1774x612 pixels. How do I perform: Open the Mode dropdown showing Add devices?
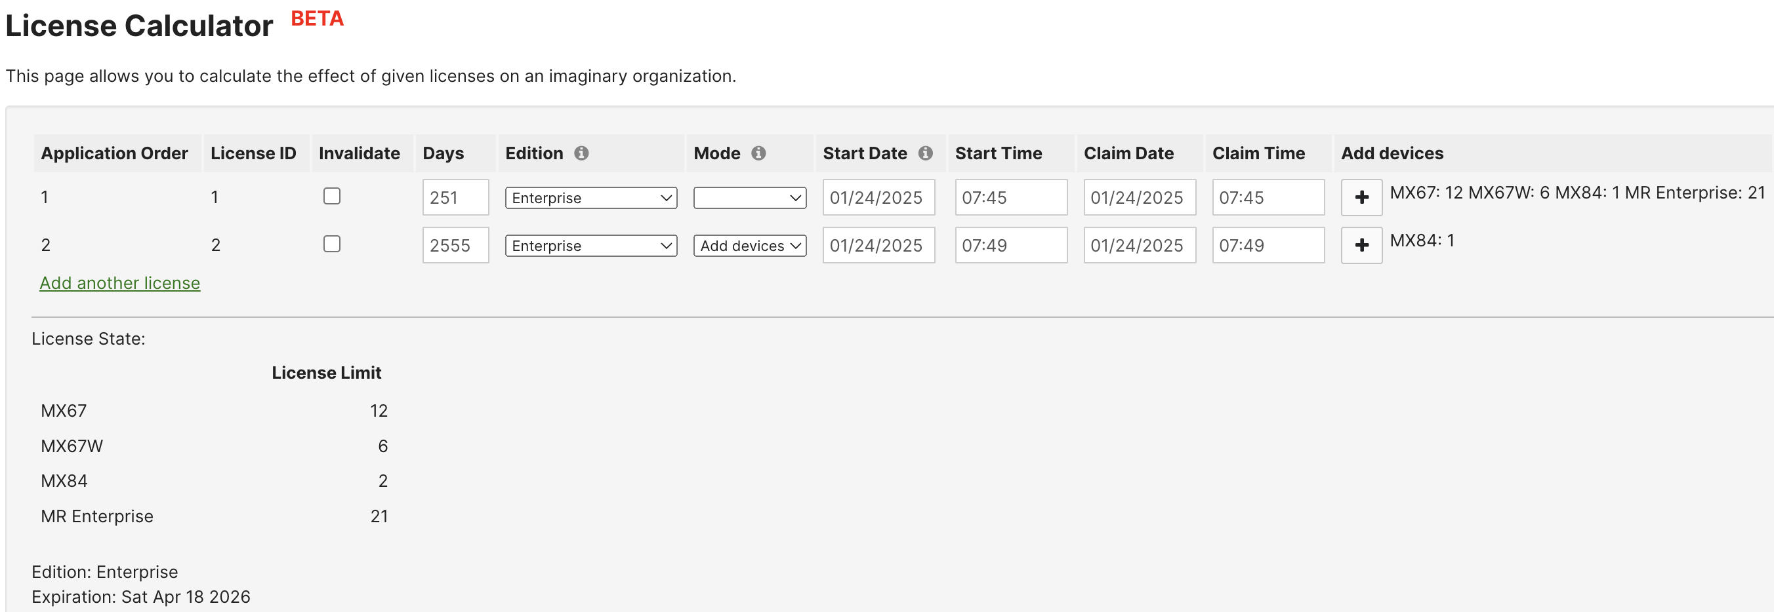749,245
